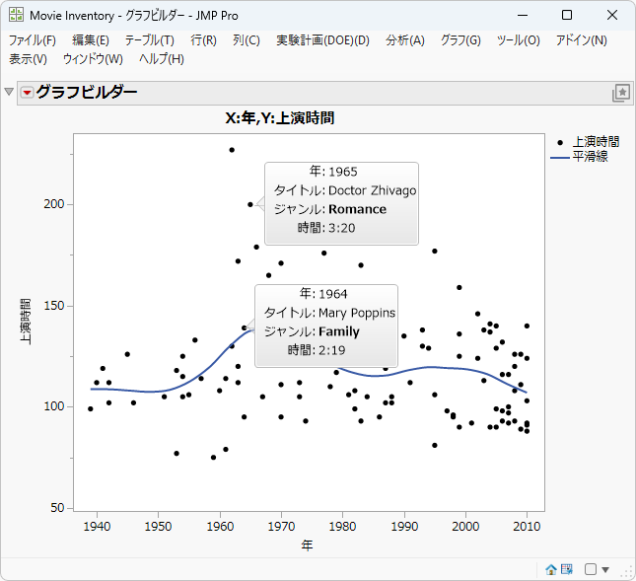Maximize the Movie Inventory window
This screenshot has width=636, height=581.
click(567, 16)
